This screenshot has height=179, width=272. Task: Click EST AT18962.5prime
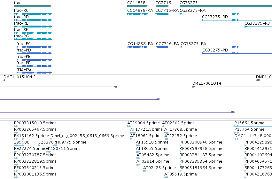click(x=131, y=139)
